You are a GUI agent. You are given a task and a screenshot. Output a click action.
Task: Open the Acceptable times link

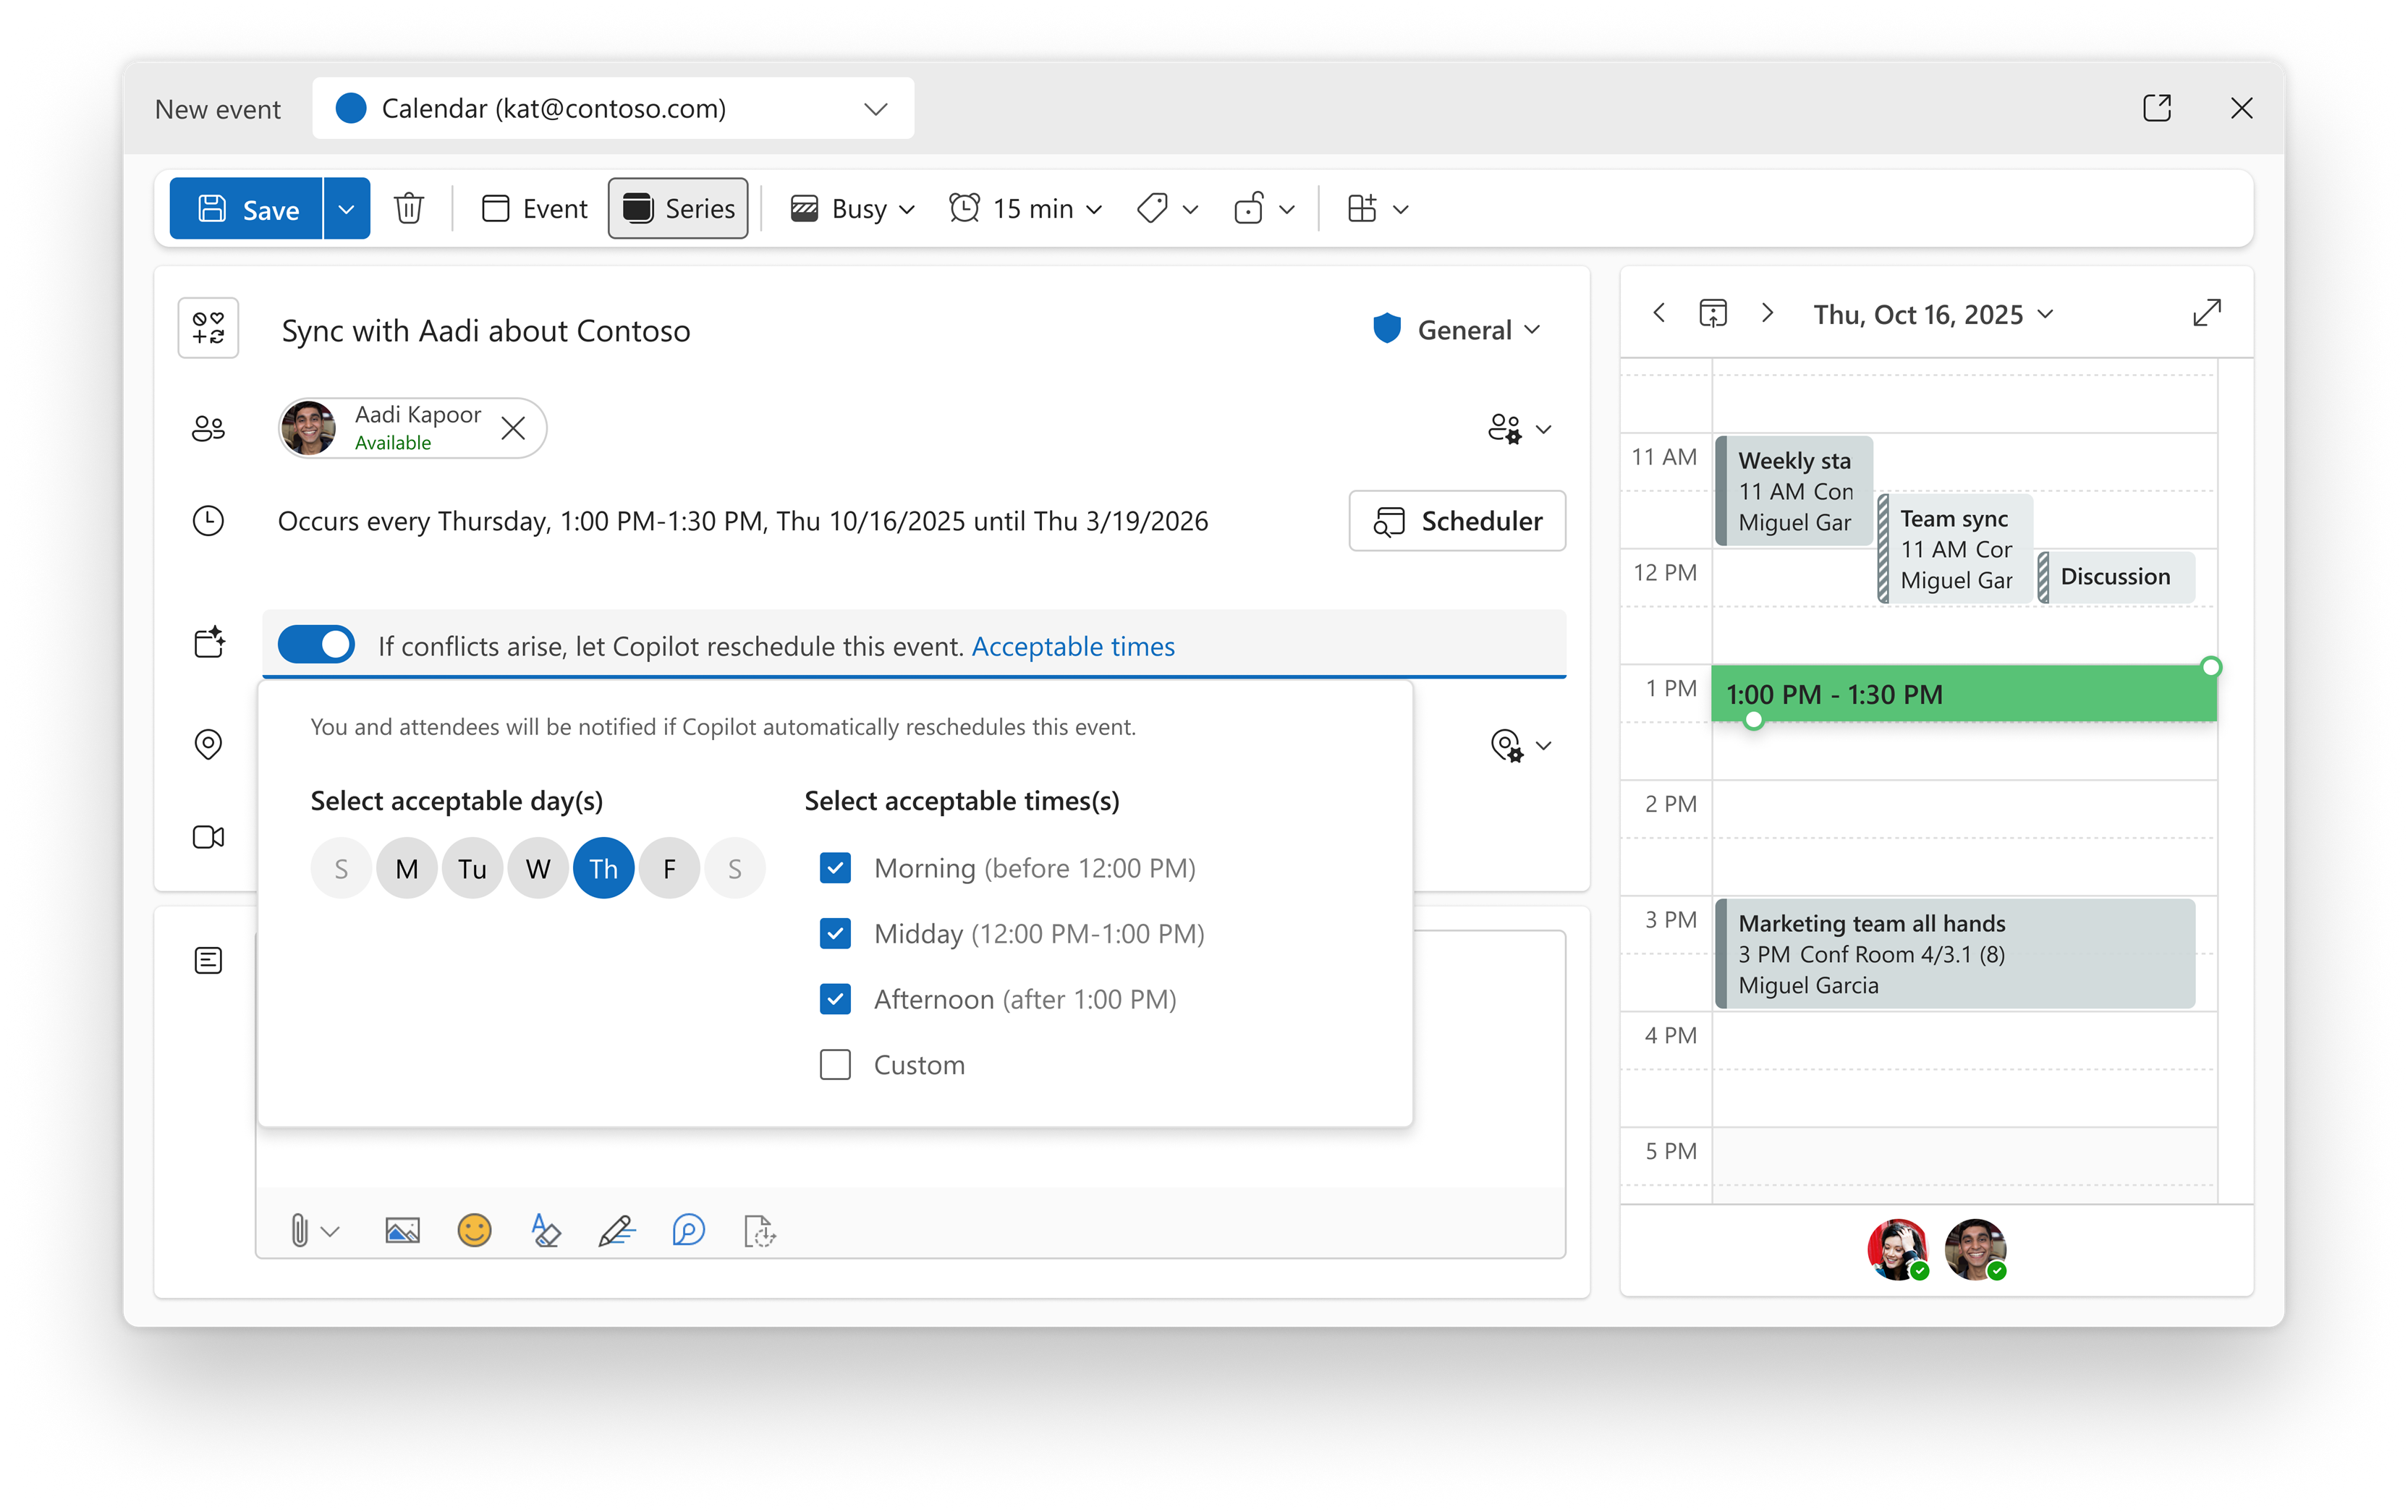coord(1073,646)
